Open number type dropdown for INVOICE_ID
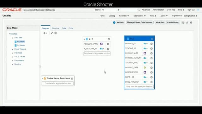The height and width of the screenshot is (114, 202). point(146,44)
